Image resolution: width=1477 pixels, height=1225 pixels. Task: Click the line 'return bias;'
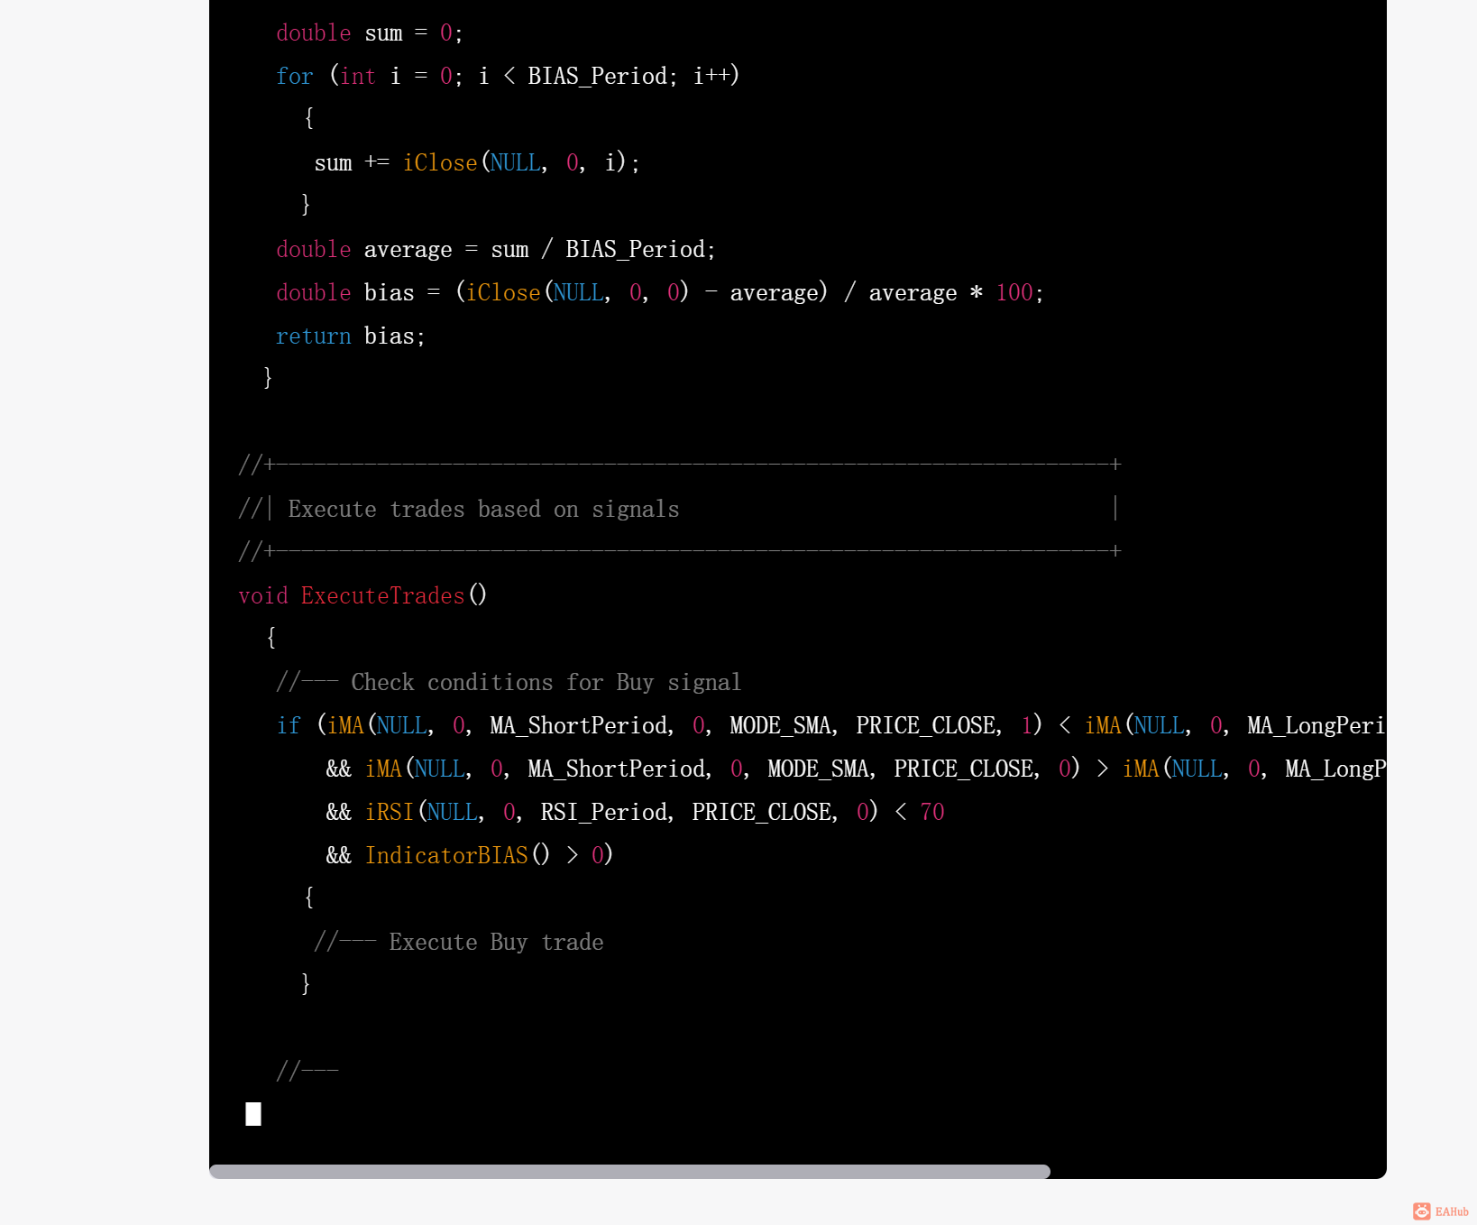(351, 336)
